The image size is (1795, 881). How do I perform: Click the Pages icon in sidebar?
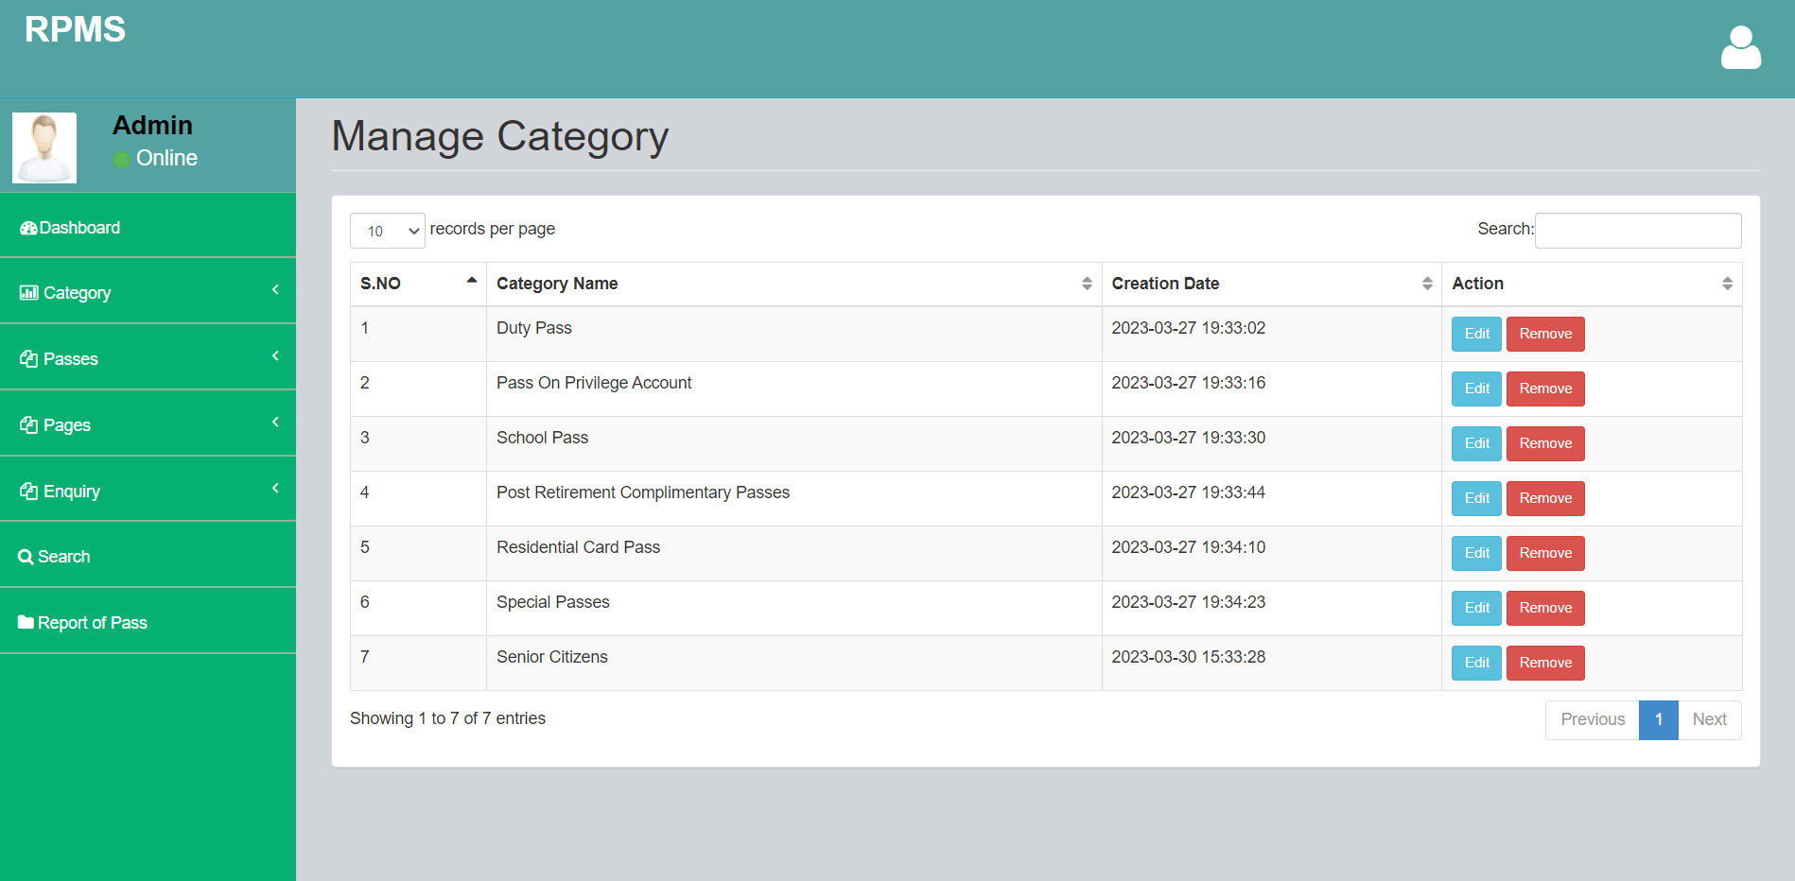coord(28,424)
